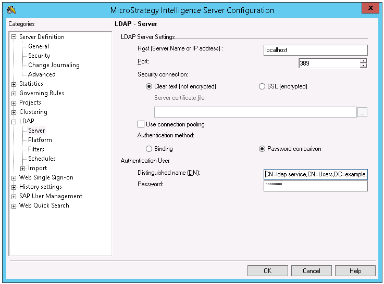Select the Server Definition label
Image resolution: width=384 pixels, height=284 pixels.
[x=42, y=37]
